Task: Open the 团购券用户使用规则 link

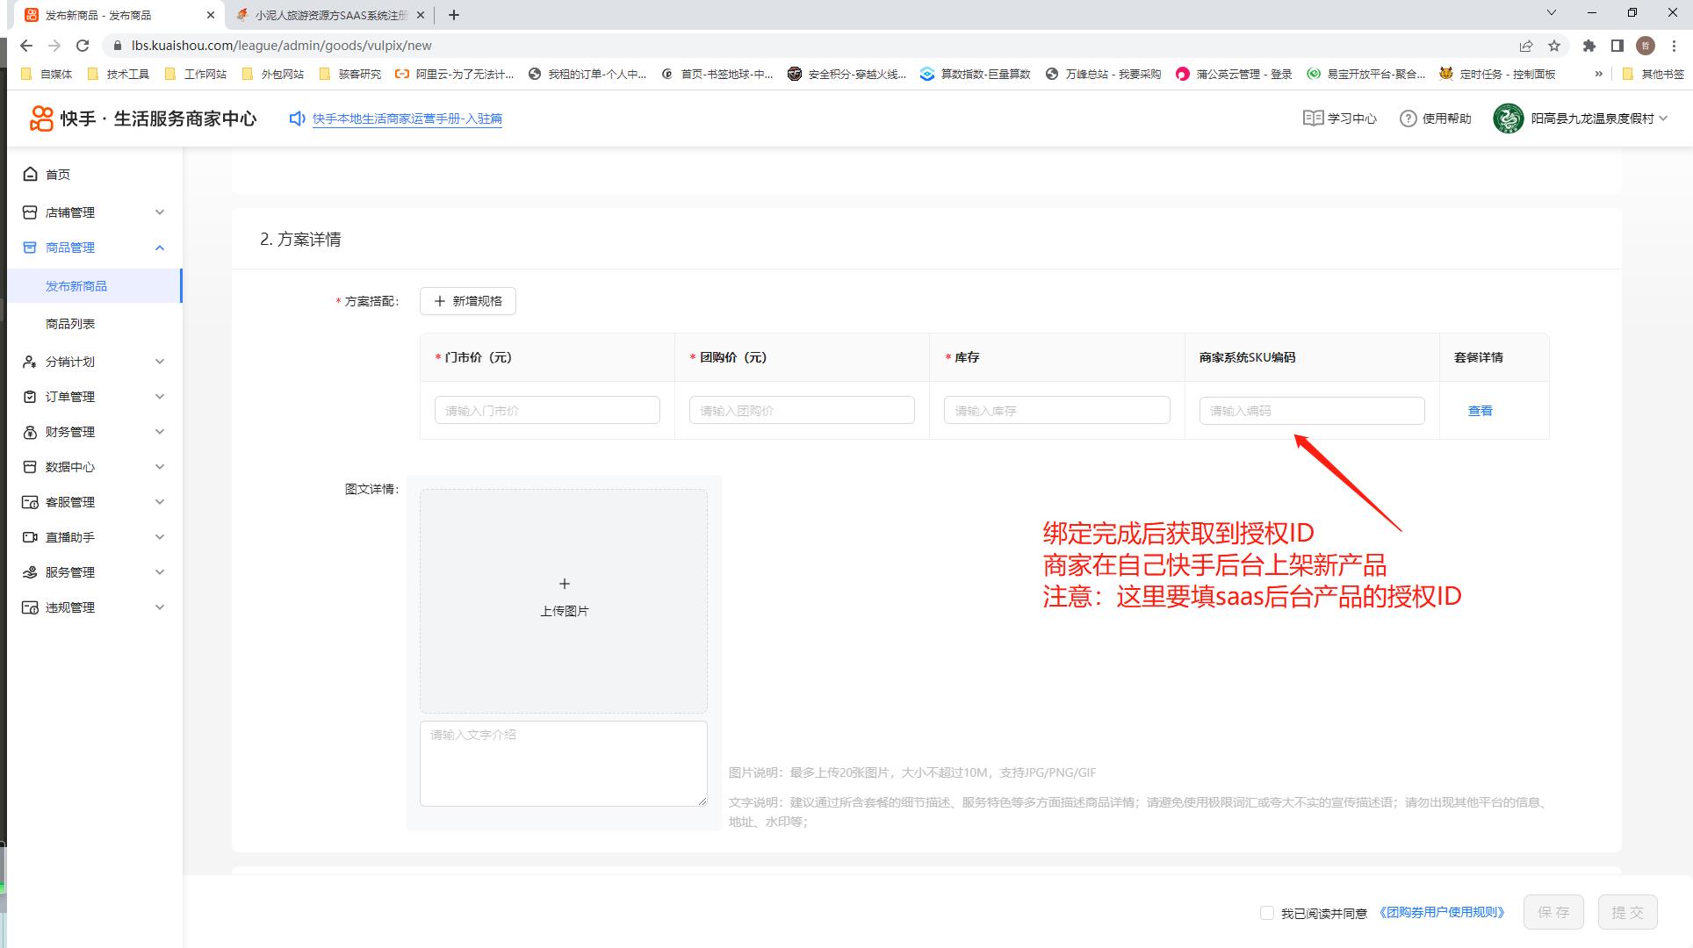Action: tap(1440, 913)
